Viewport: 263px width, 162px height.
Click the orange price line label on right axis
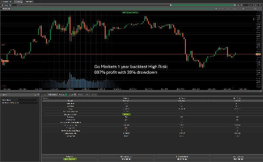tap(258, 54)
